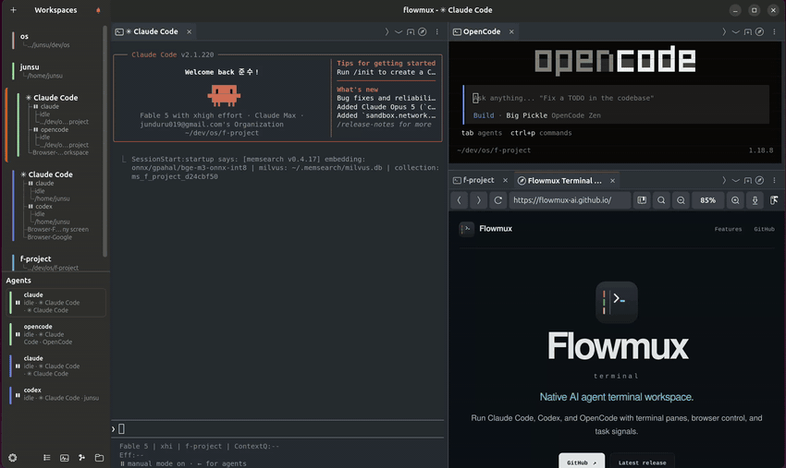This screenshot has width=786, height=468.
Task: Click the git branch icon in sidebar footer
Action: click(x=81, y=458)
